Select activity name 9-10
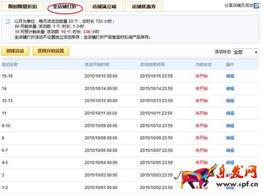This screenshot has width=263, height=194. (6, 125)
